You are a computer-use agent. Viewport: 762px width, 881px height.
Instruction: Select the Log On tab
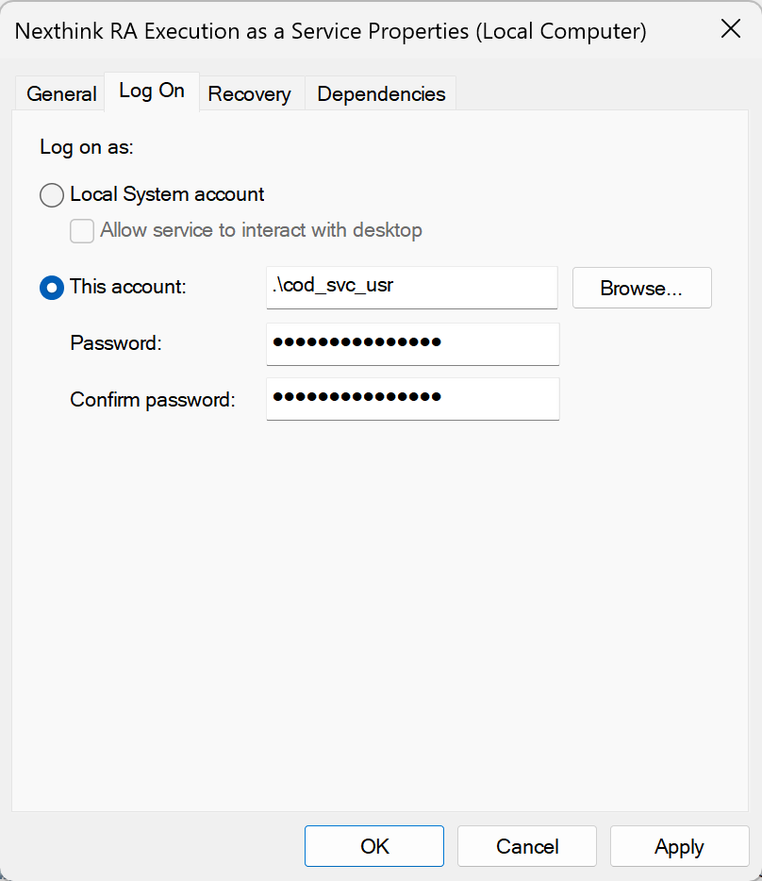point(152,91)
